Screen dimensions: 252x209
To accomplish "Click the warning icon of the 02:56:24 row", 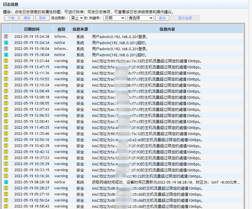I will pos(6,200).
